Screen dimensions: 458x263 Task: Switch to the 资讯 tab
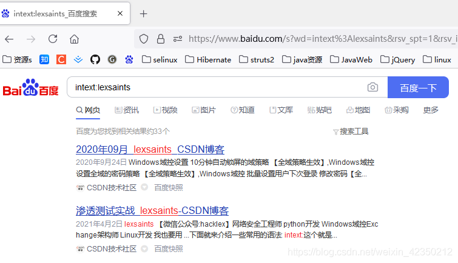click(127, 110)
